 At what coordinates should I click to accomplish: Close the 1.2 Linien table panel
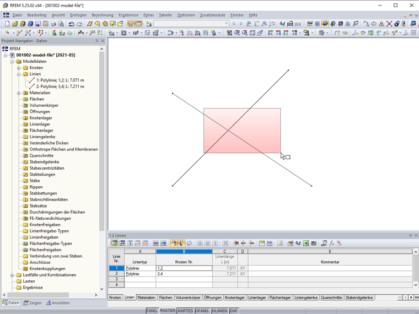(416, 235)
